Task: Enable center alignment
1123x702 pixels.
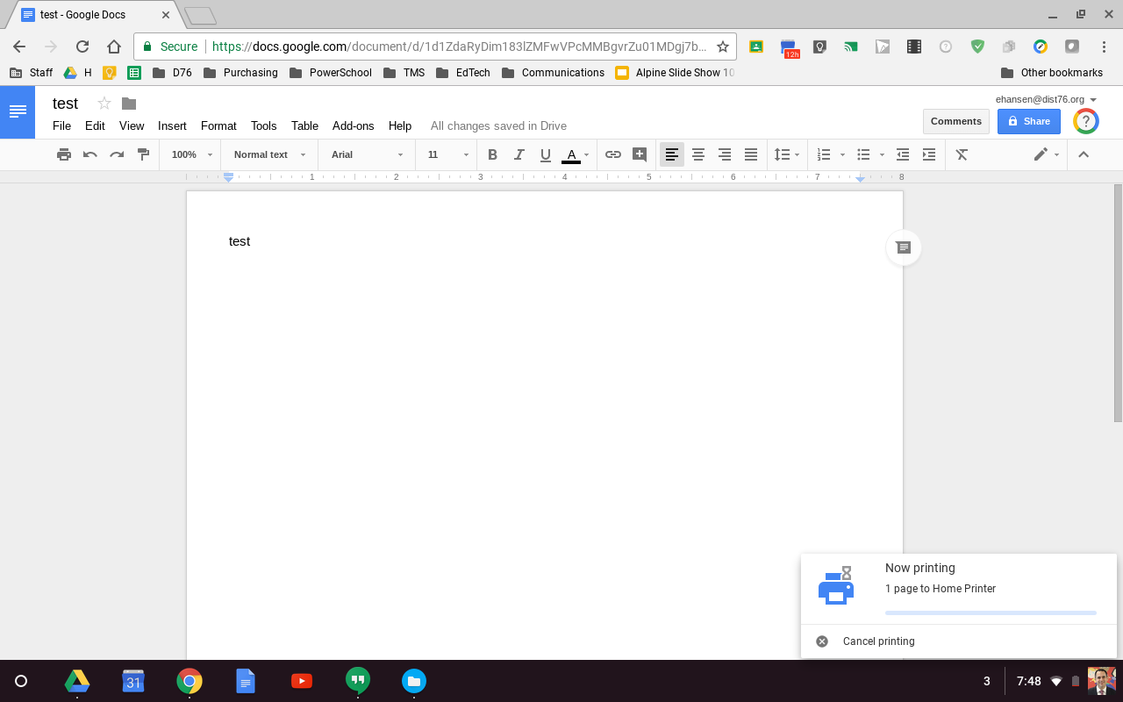Action: point(698,154)
